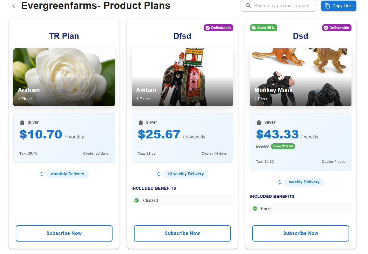Click the weekly Delivery chip

click(304, 182)
